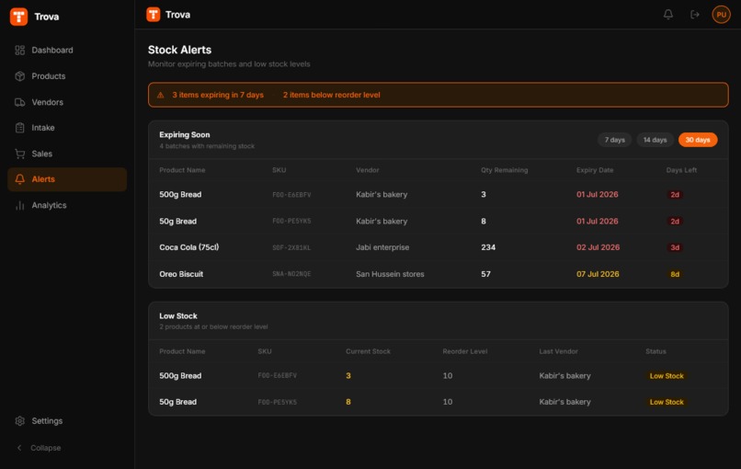Open Vendors section
The width and height of the screenshot is (741, 469).
[67, 102]
